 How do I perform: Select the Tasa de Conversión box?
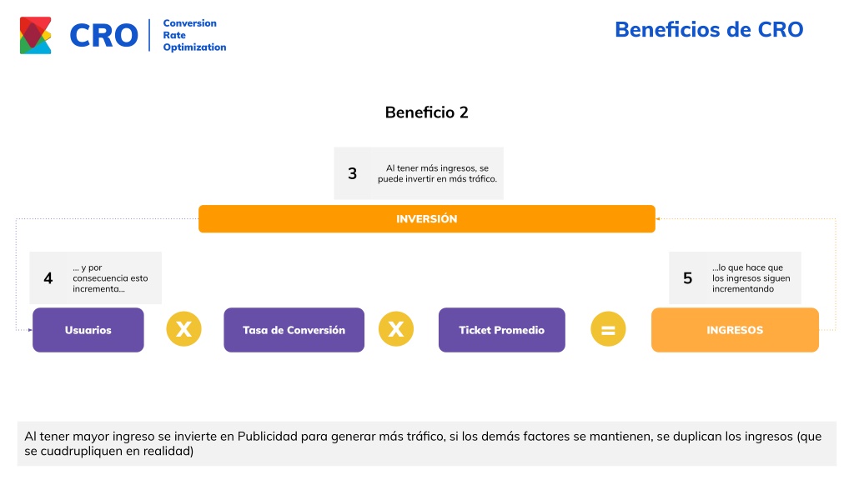click(x=294, y=330)
